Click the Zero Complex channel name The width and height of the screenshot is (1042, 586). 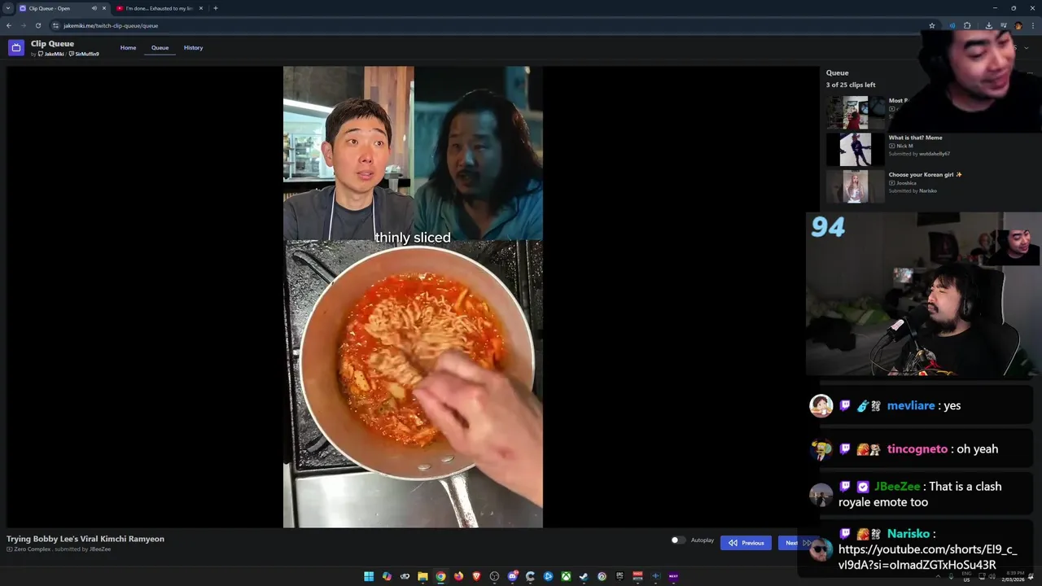[x=33, y=549]
